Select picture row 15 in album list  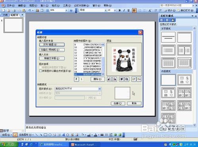pos(88,61)
